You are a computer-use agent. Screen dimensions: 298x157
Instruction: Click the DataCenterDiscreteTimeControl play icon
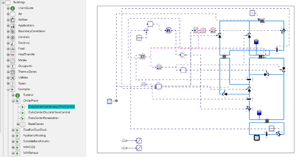point(22,113)
